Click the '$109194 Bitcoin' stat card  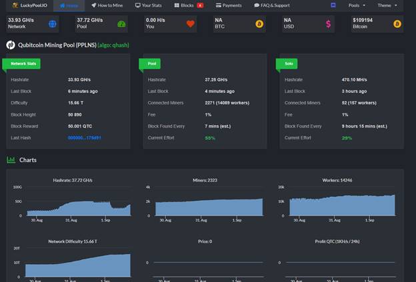tap(377, 23)
